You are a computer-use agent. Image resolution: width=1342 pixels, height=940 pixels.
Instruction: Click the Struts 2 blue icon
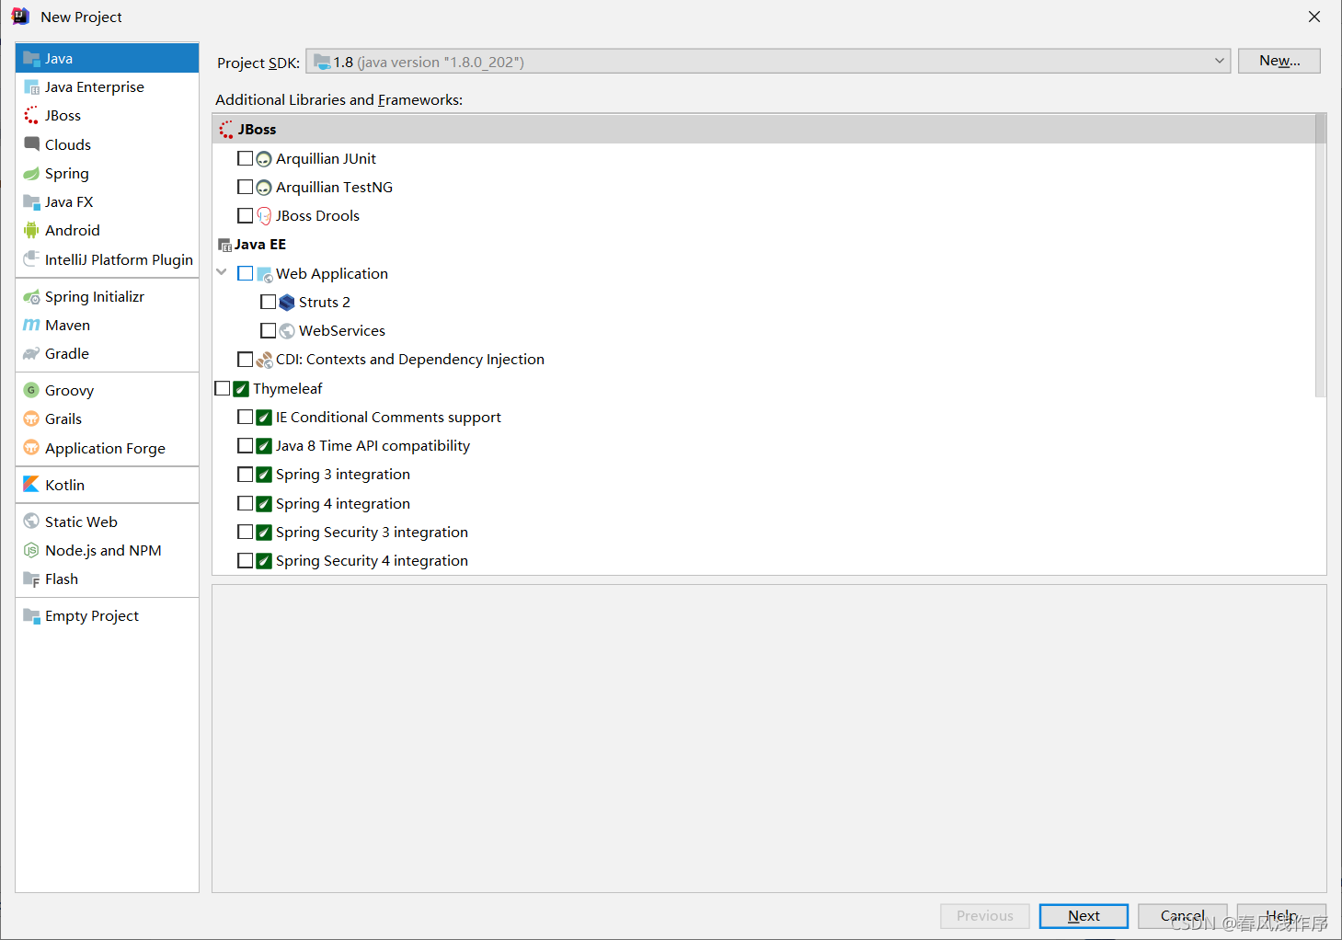287,303
